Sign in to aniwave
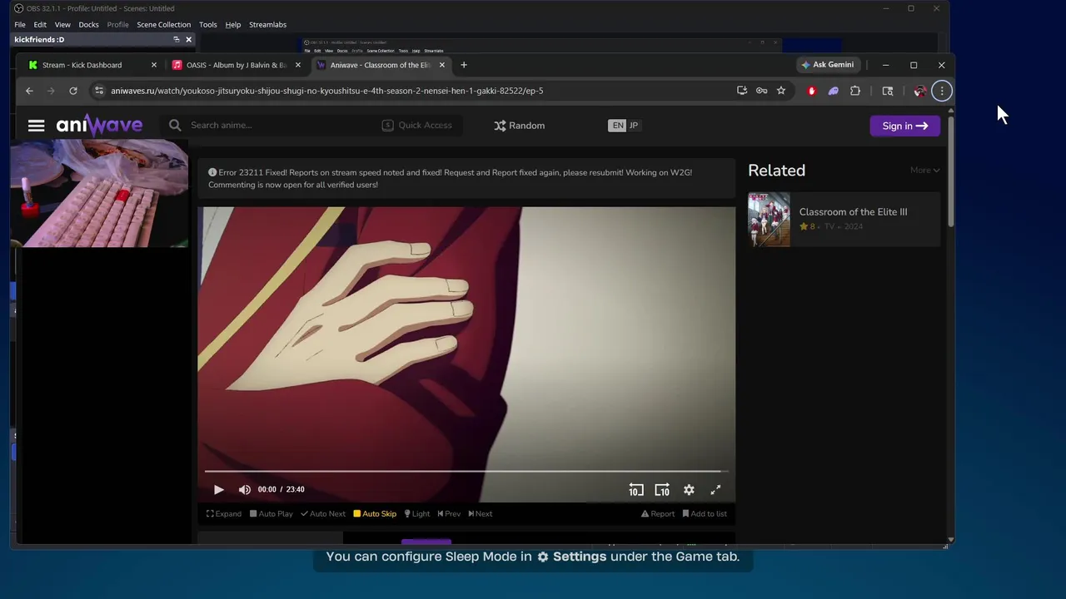The width and height of the screenshot is (1066, 599). coord(905,126)
